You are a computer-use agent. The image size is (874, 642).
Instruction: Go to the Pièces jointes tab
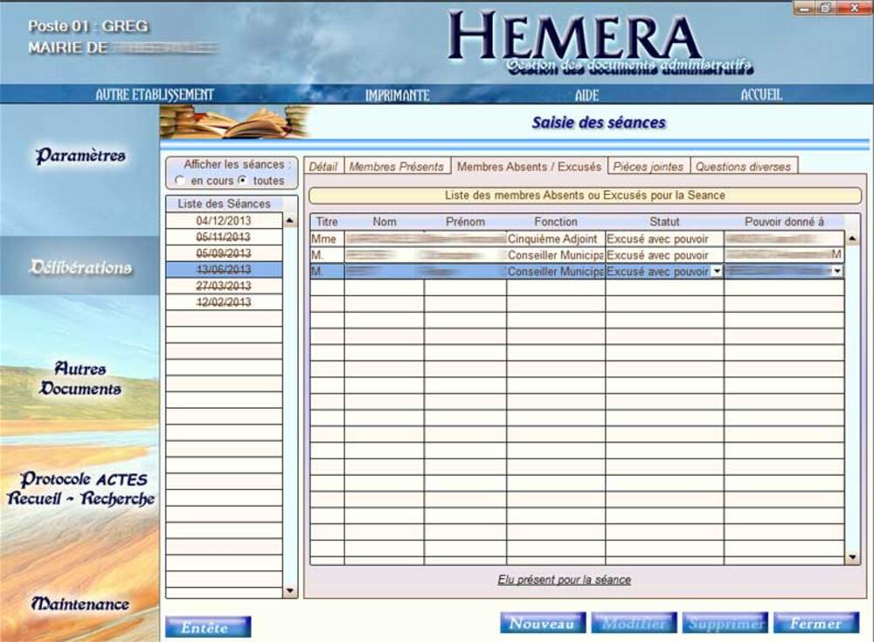[649, 166]
